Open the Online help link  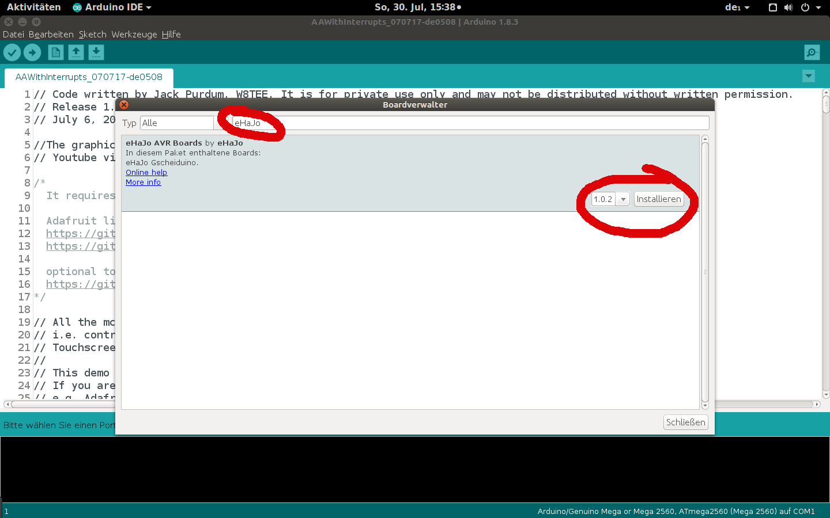(146, 172)
